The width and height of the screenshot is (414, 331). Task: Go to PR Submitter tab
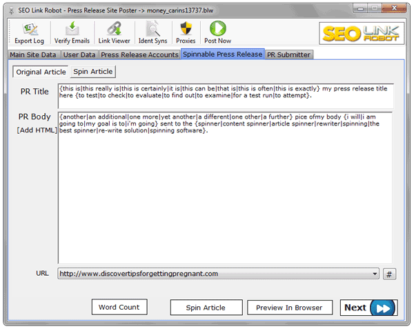(x=289, y=54)
